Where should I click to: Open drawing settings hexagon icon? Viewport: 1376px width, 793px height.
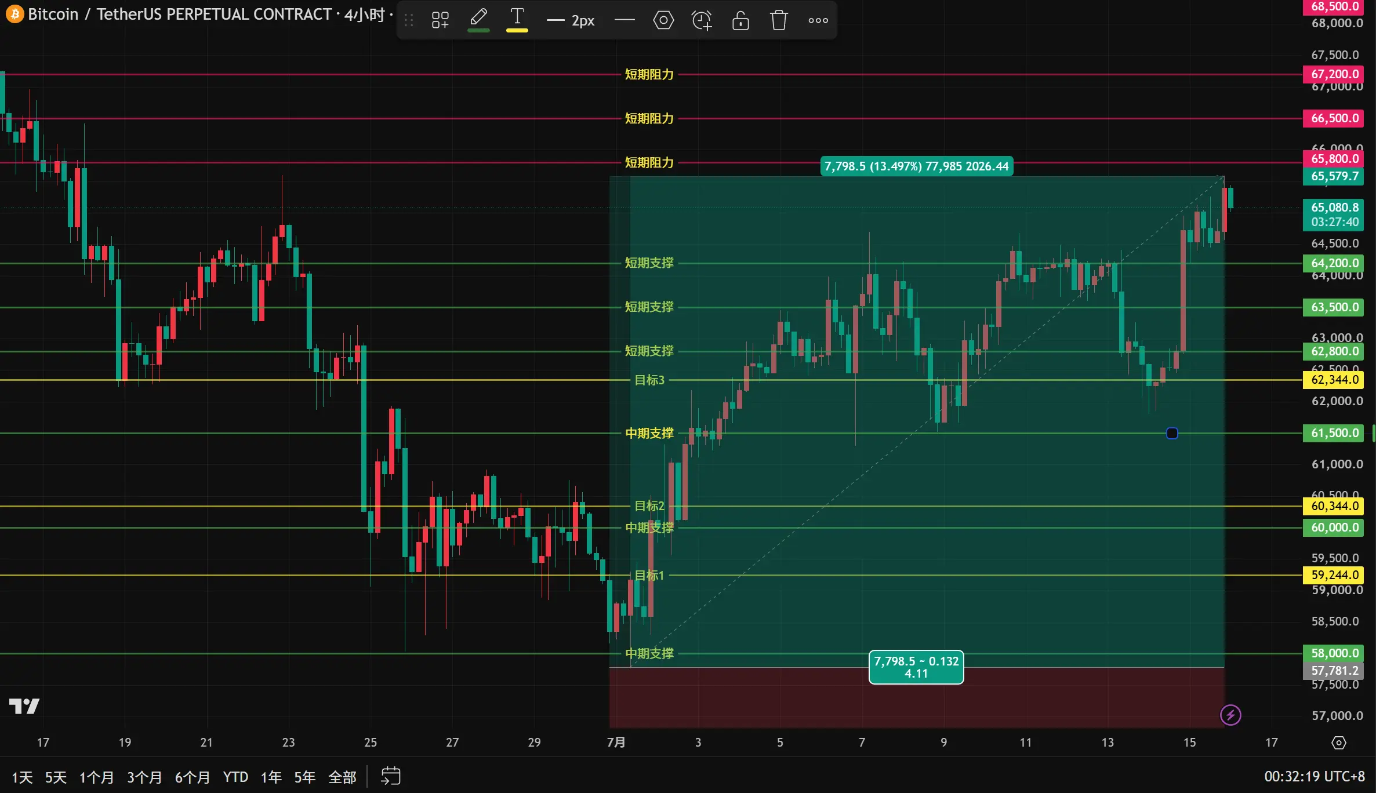pyautogui.click(x=663, y=21)
